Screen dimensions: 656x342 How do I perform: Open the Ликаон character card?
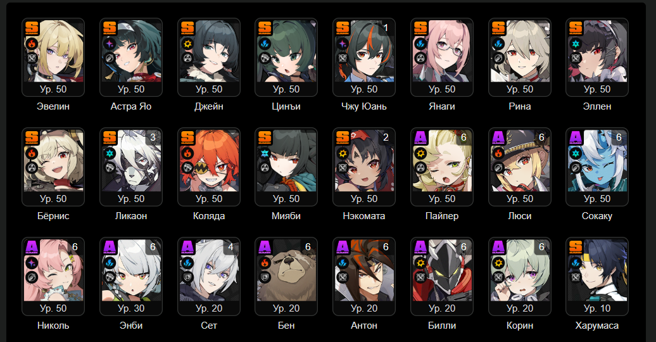click(131, 167)
